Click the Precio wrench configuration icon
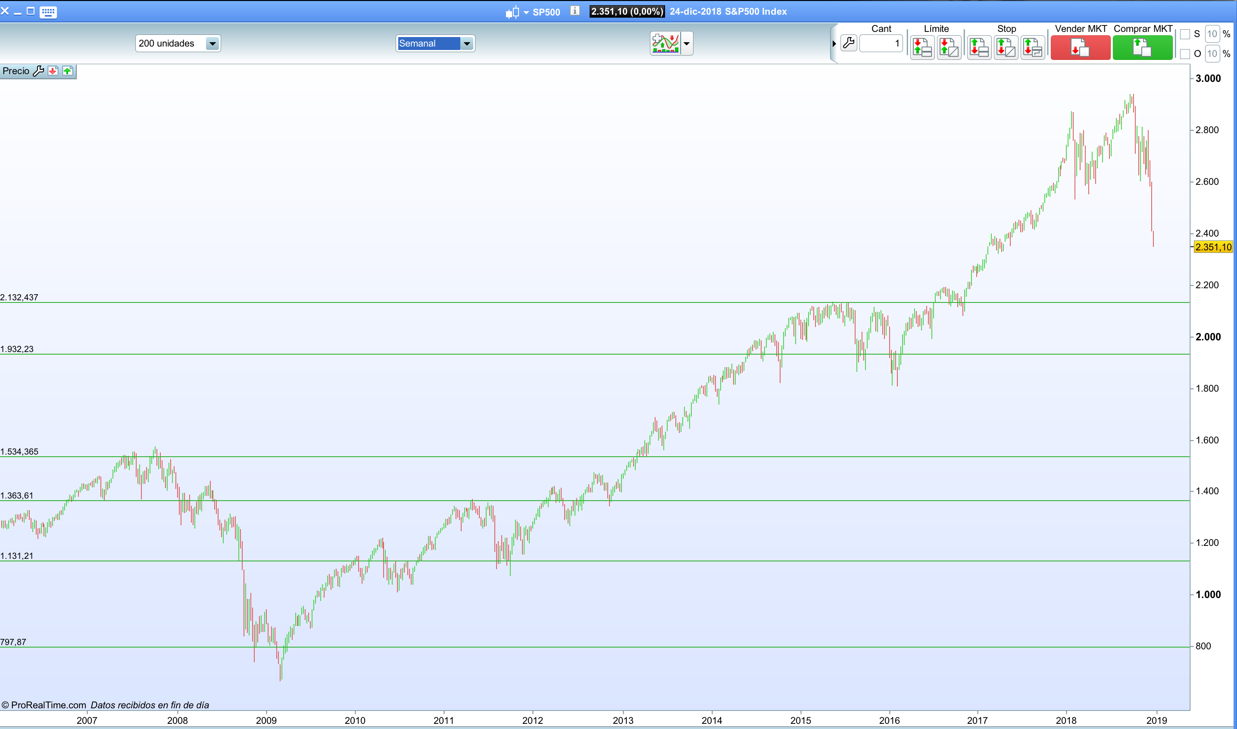1237x729 pixels. click(x=38, y=71)
